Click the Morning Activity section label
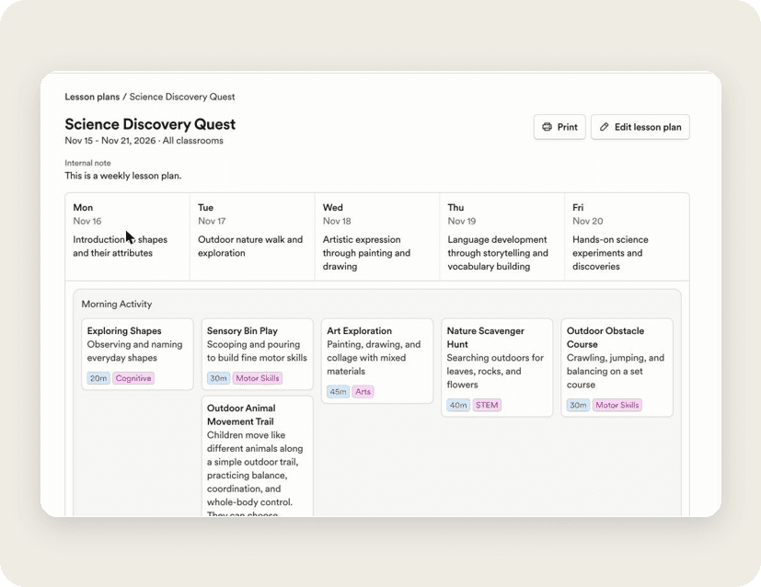 (x=117, y=305)
